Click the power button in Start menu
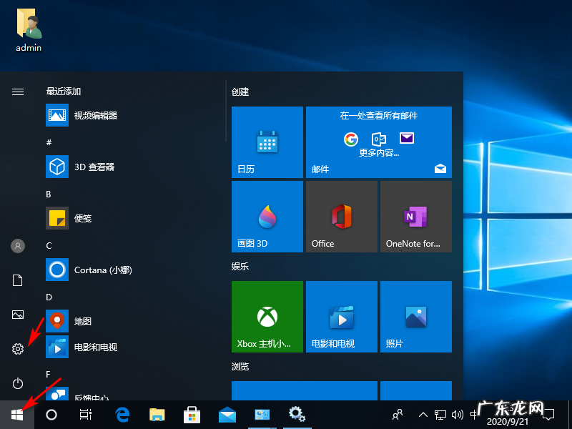The width and height of the screenshot is (572, 429). 17,383
